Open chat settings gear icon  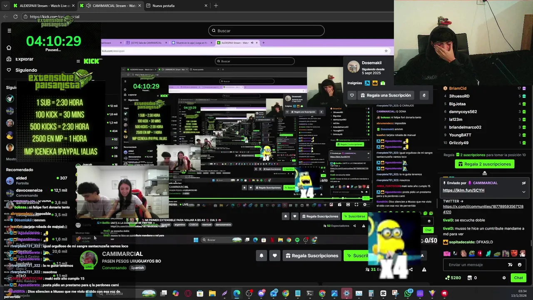504,278
